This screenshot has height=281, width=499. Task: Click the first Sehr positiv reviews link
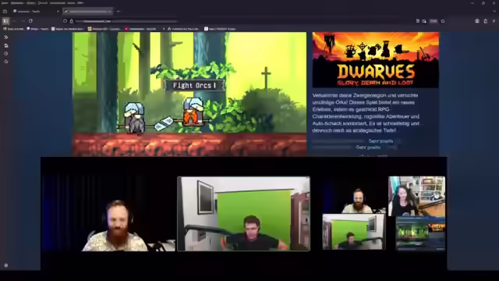380,140
